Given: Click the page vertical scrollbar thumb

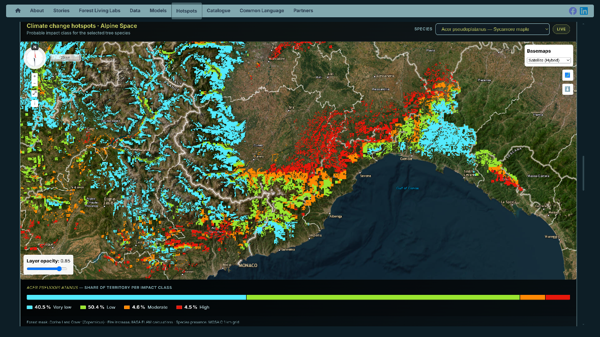Looking at the screenshot, I should point(583,173).
